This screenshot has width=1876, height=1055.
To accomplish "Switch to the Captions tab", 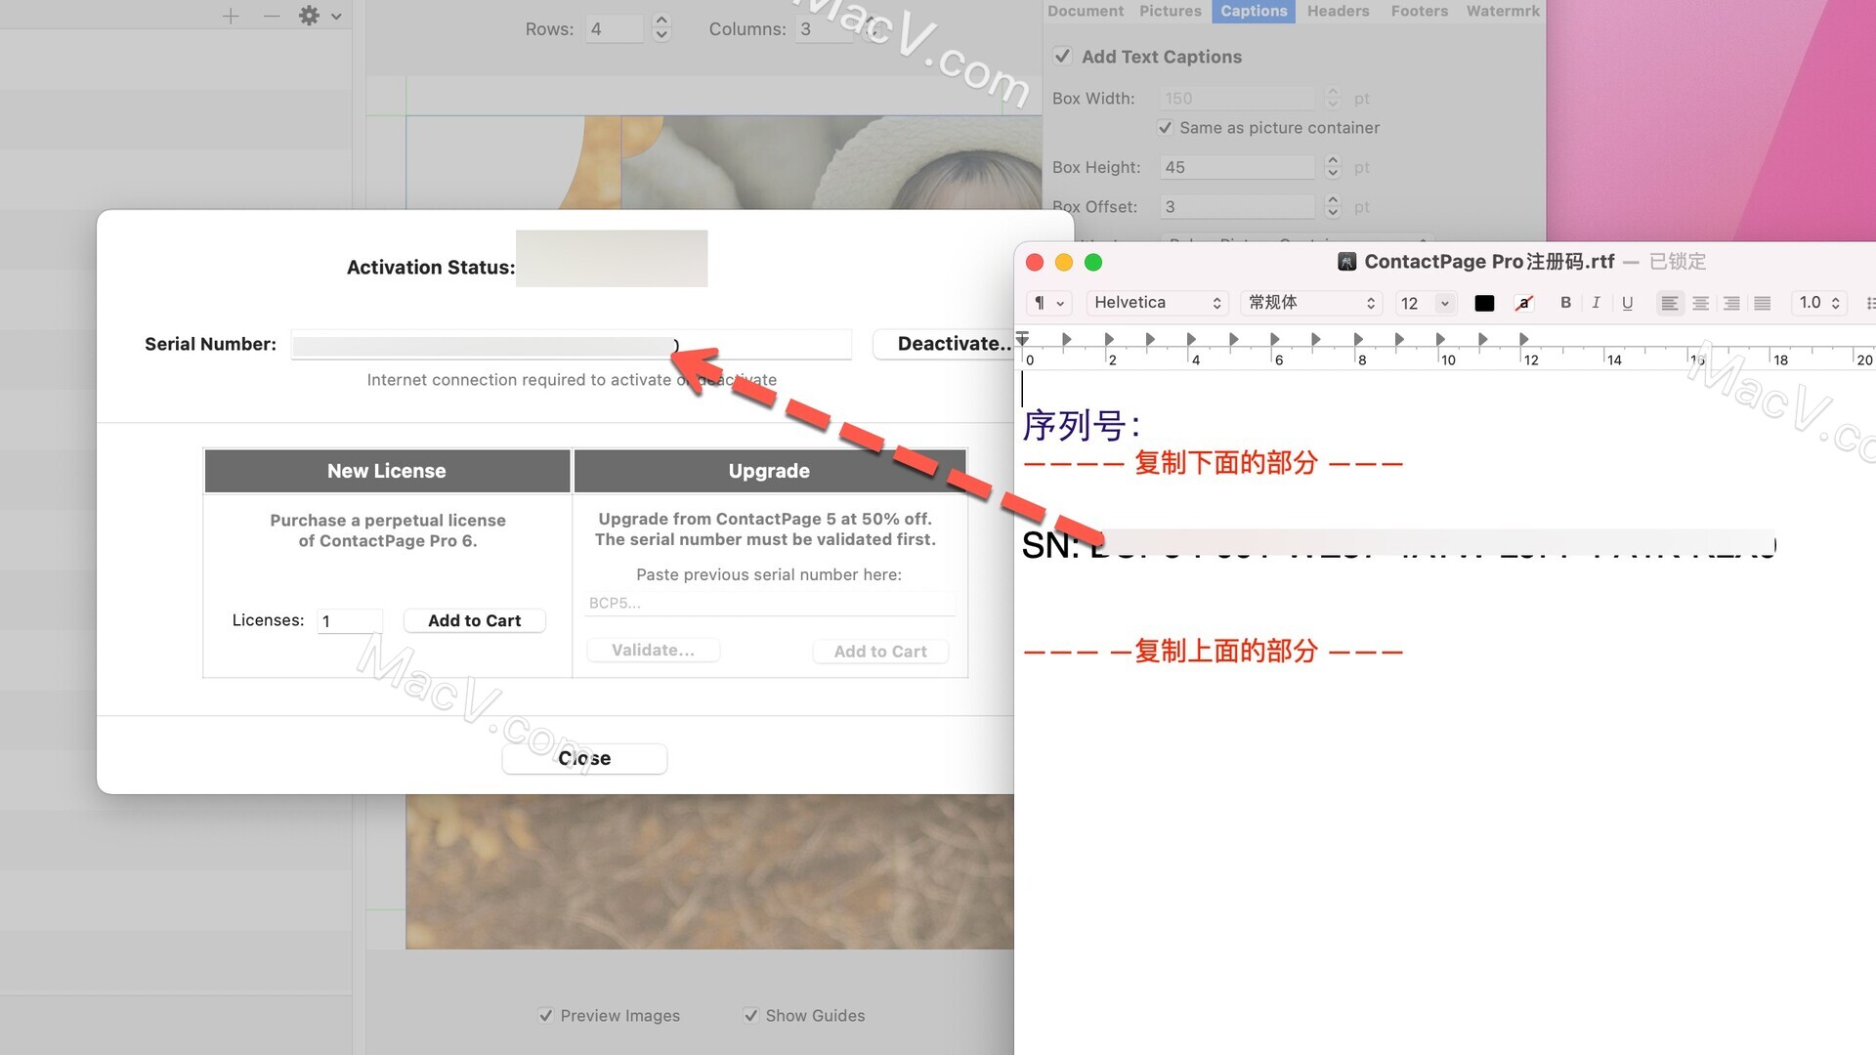I will click(1251, 11).
